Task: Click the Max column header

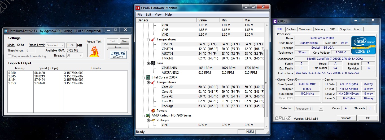Action: tap(254, 20)
